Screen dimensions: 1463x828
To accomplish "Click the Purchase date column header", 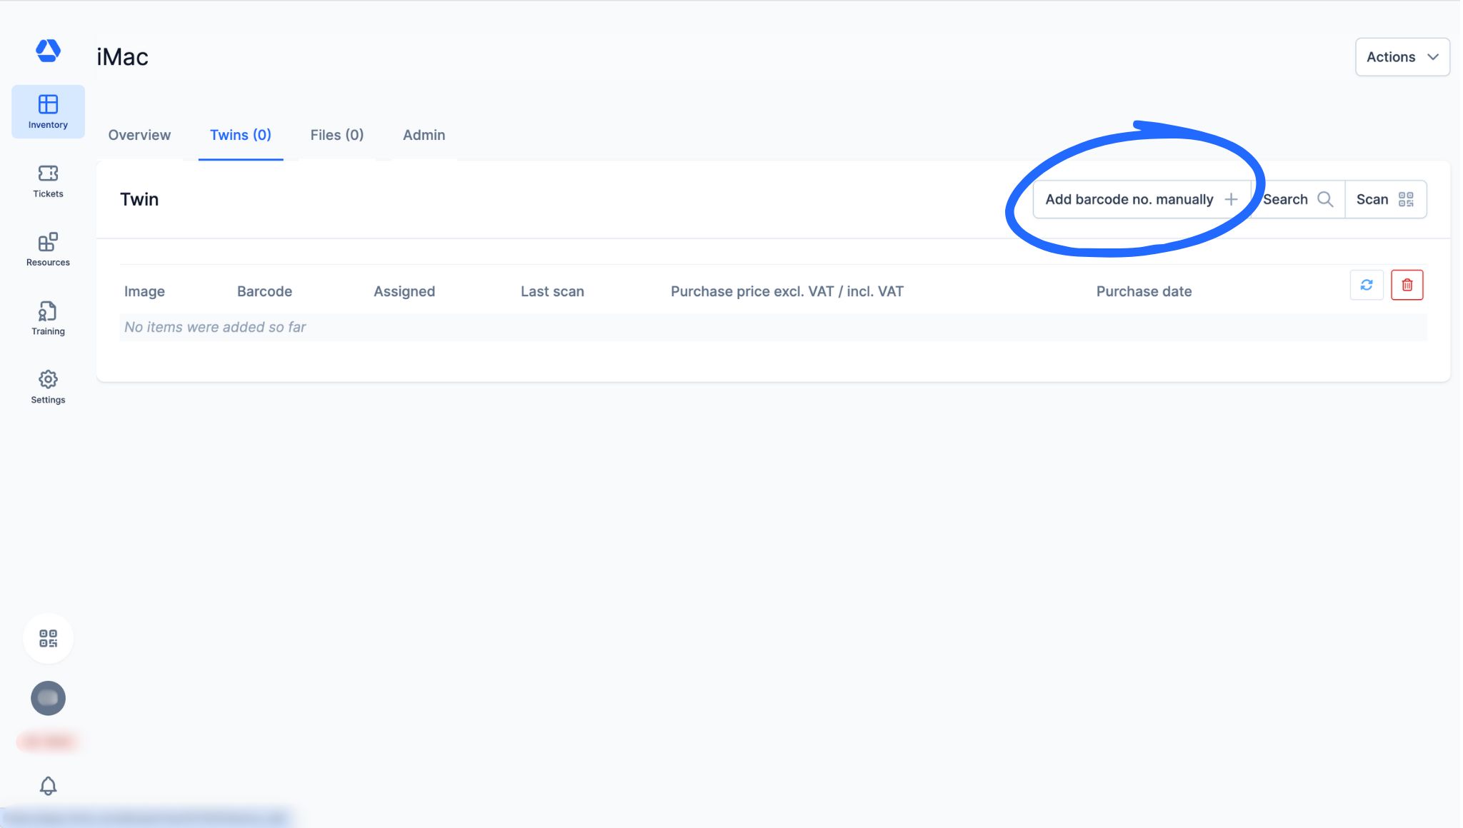I will coord(1144,291).
